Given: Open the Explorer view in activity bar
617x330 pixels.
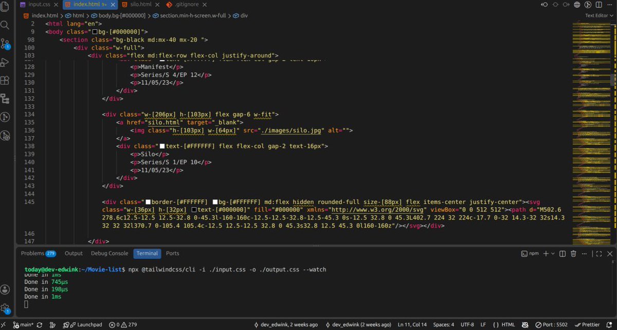Looking at the screenshot, I should 5,6.
